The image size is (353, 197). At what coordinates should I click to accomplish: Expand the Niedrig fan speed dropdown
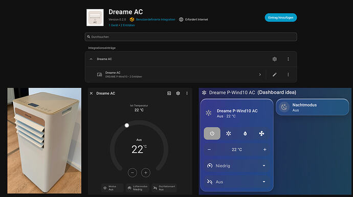(236, 166)
